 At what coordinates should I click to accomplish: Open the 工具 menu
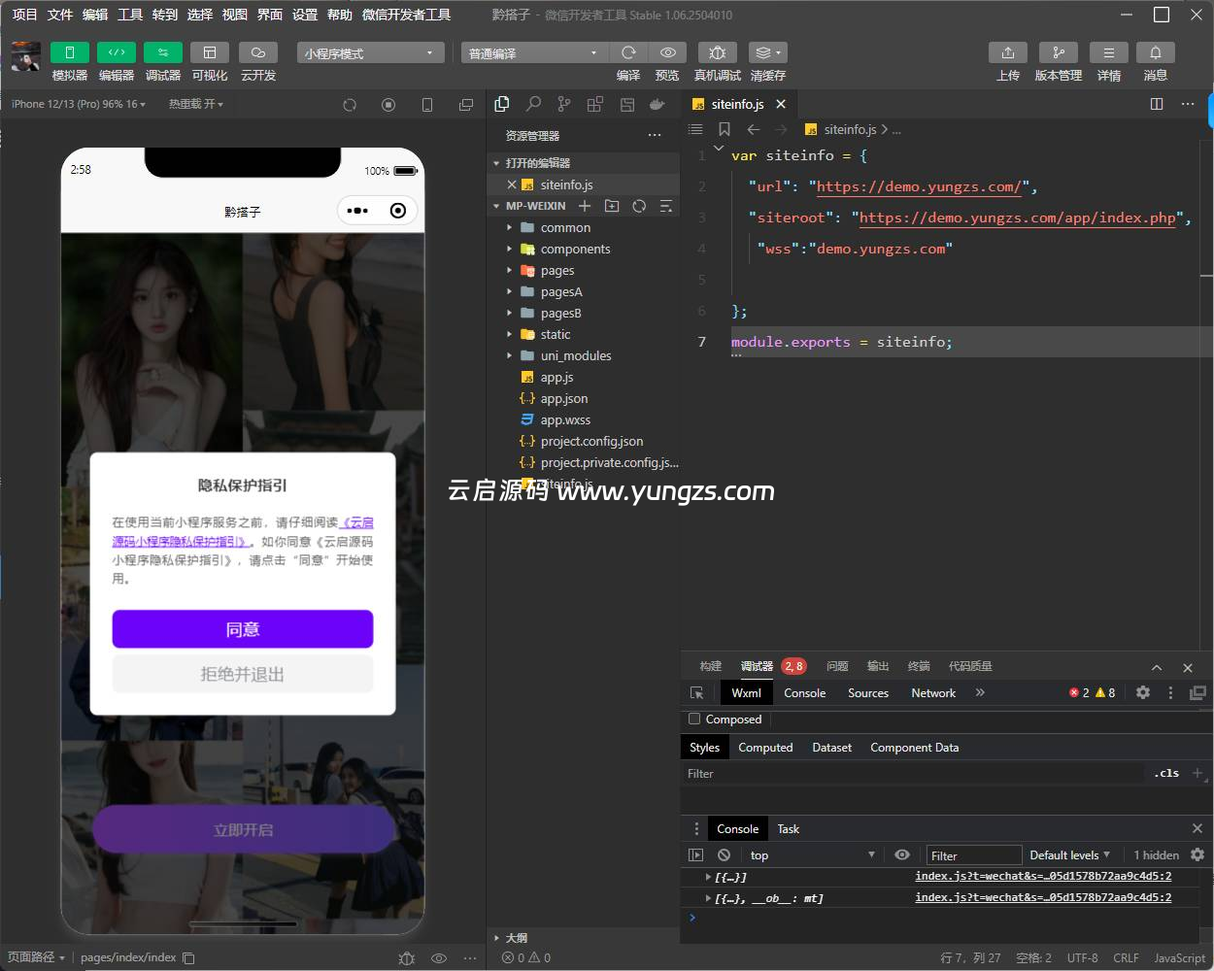click(x=129, y=14)
